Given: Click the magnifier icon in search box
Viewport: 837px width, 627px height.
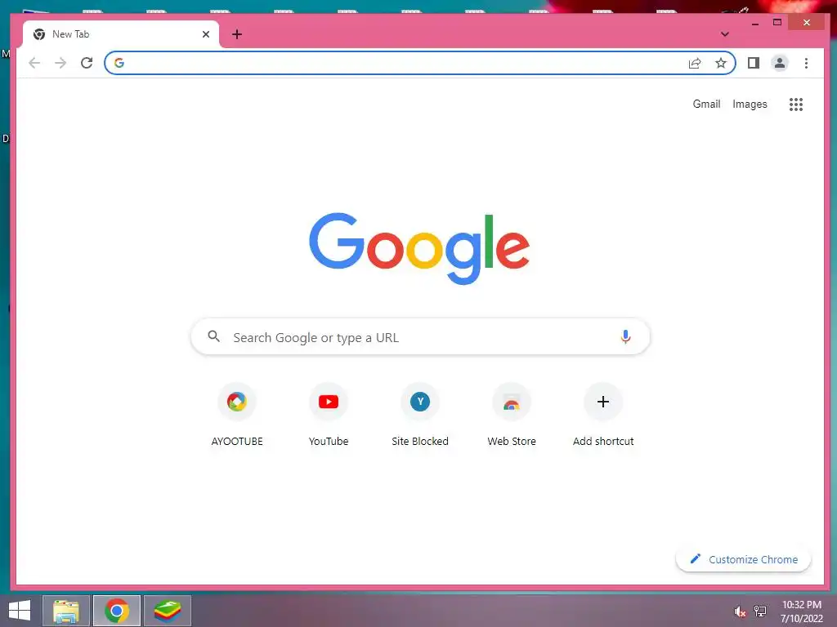Looking at the screenshot, I should click(x=213, y=336).
